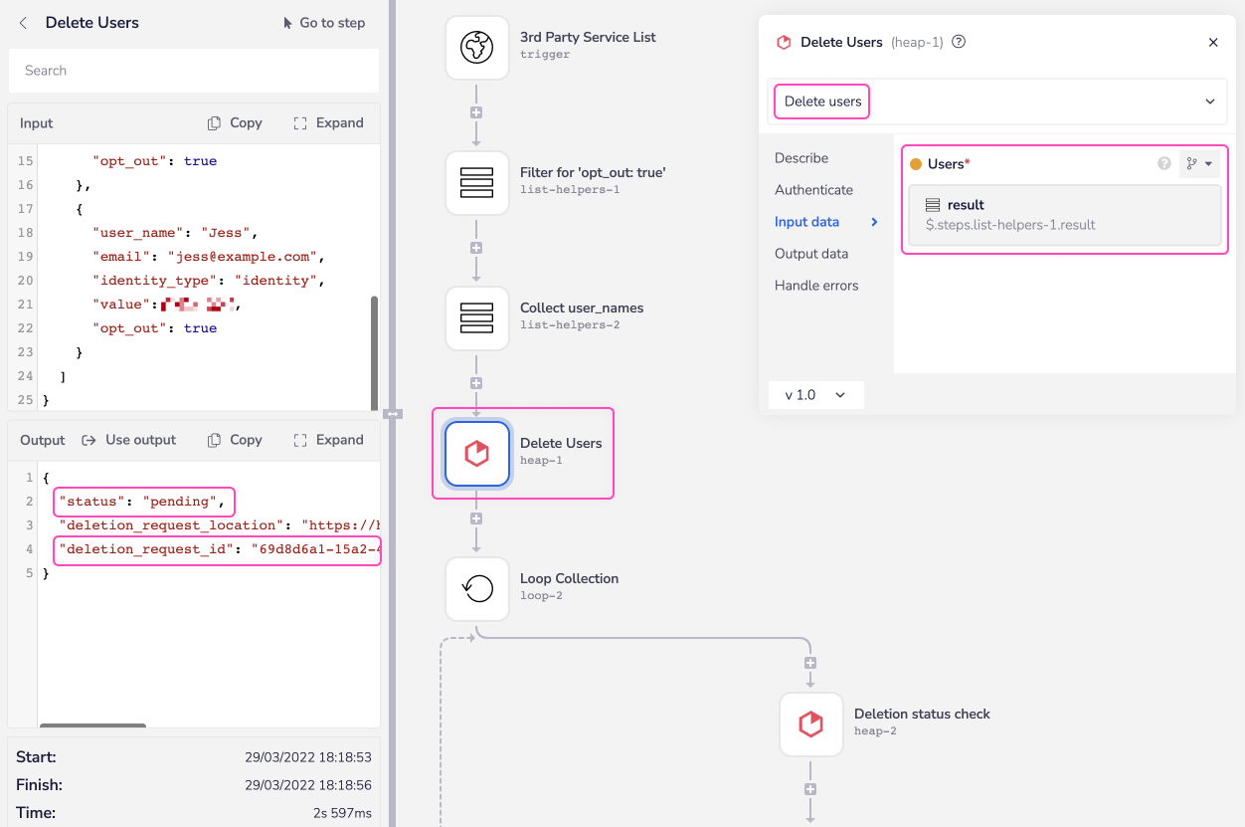Click the Search logs input field

tap(194, 71)
